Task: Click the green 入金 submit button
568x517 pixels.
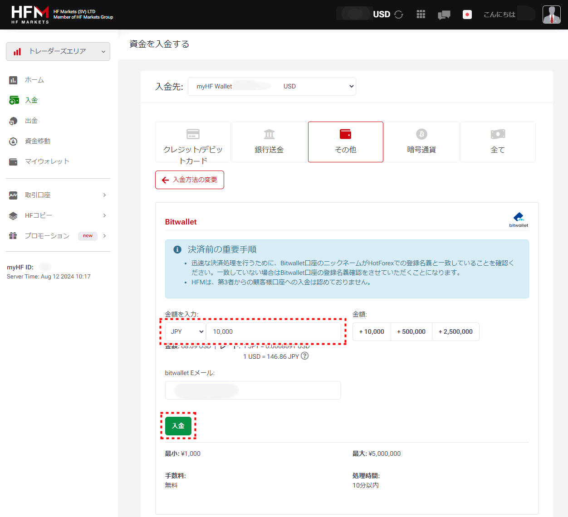Action: pyautogui.click(x=178, y=426)
